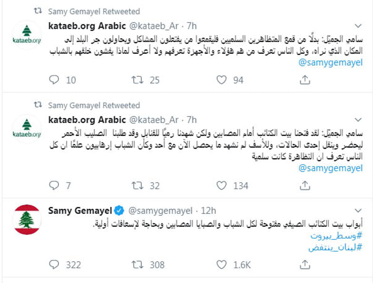Open the #وسط_بيروت hashtag
Screen dimensions: 390x283
[336, 235]
